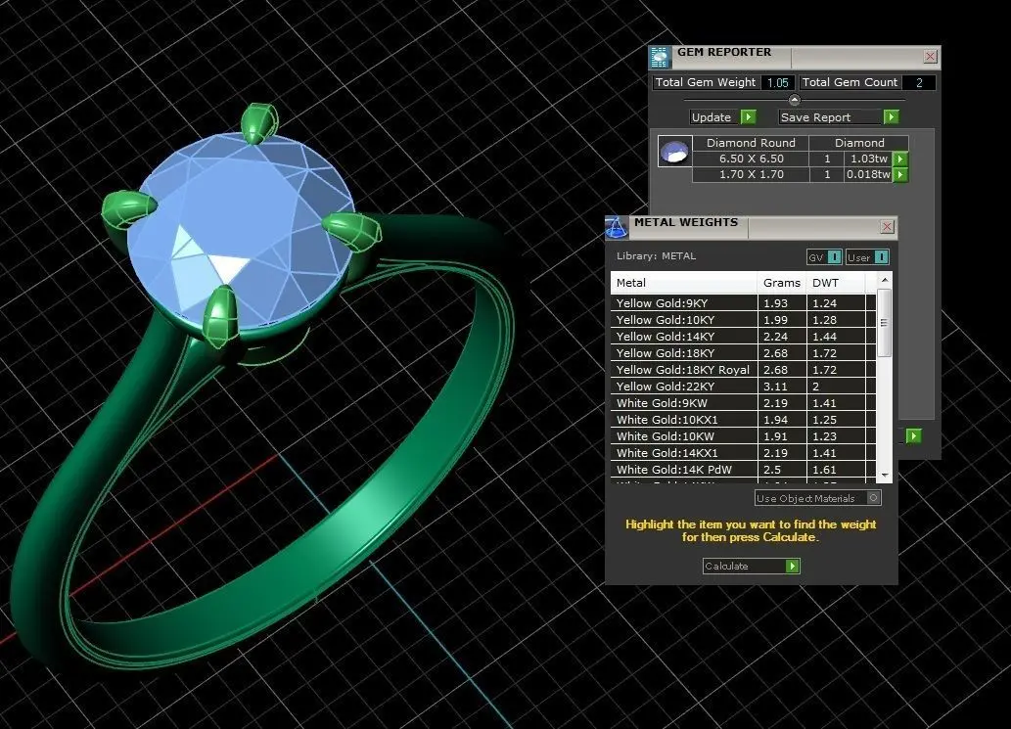1011x729 pixels.
Task: Toggle the User library switch
Action: coord(882,257)
